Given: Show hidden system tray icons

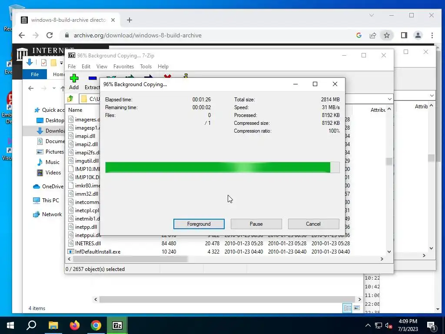Looking at the screenshot, I should coord(368,325).
